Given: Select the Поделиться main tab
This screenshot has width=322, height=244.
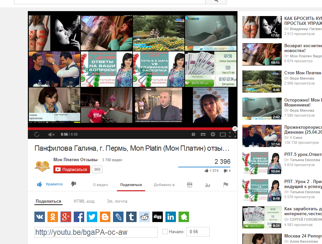Looking at the screenshot, I should coord(131,185).
